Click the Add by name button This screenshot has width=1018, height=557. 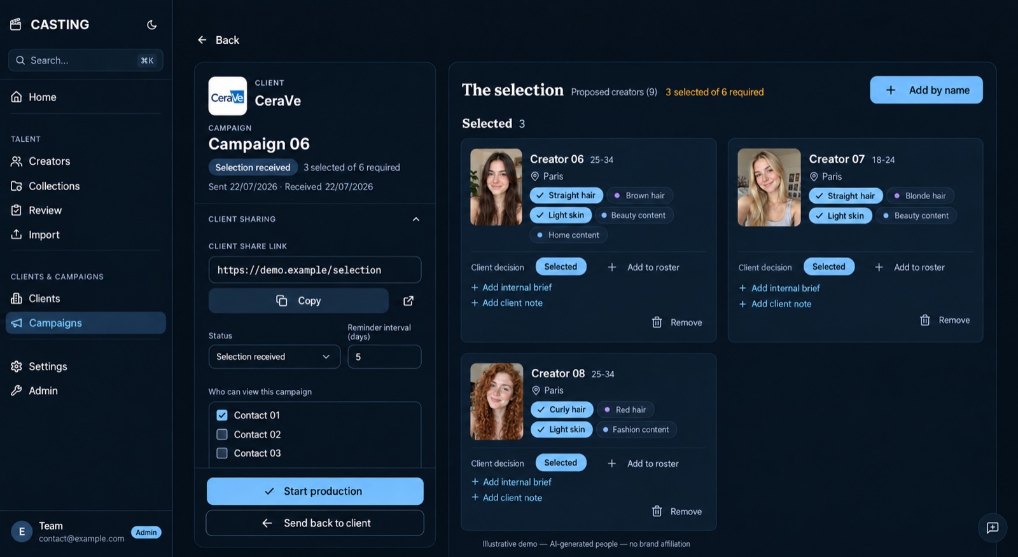tap(926, 90)
